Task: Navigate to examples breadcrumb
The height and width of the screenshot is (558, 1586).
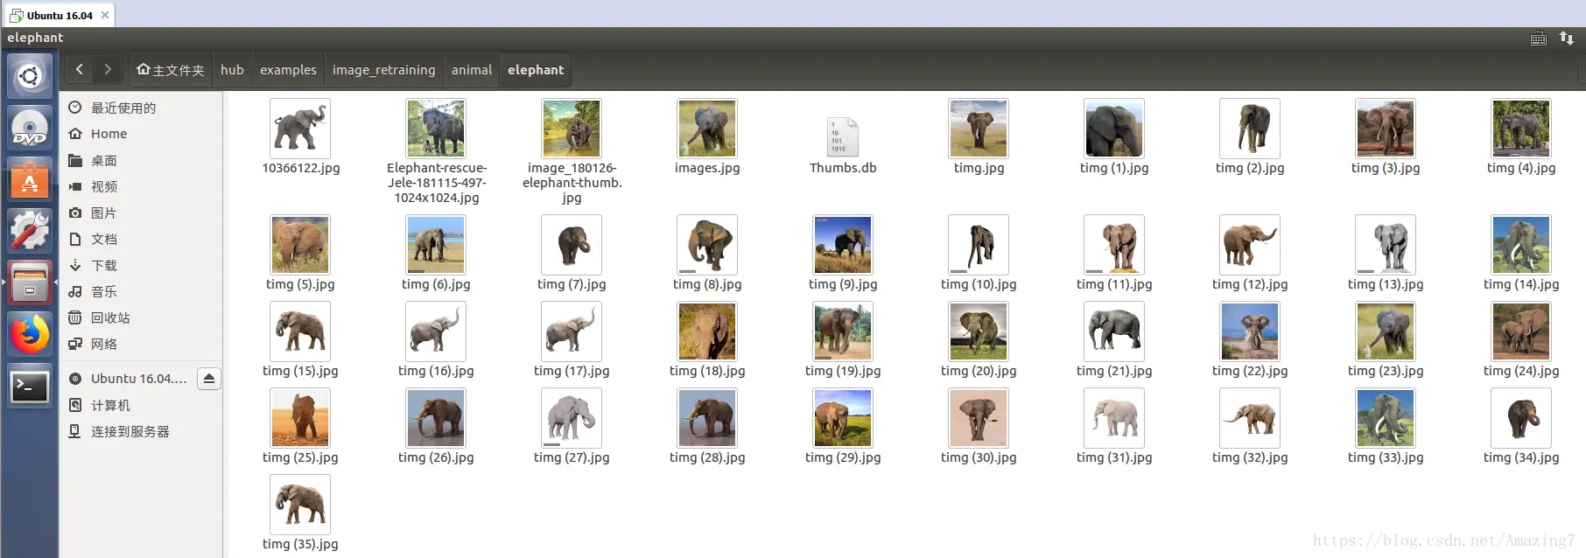Action: tap(288, 70)
